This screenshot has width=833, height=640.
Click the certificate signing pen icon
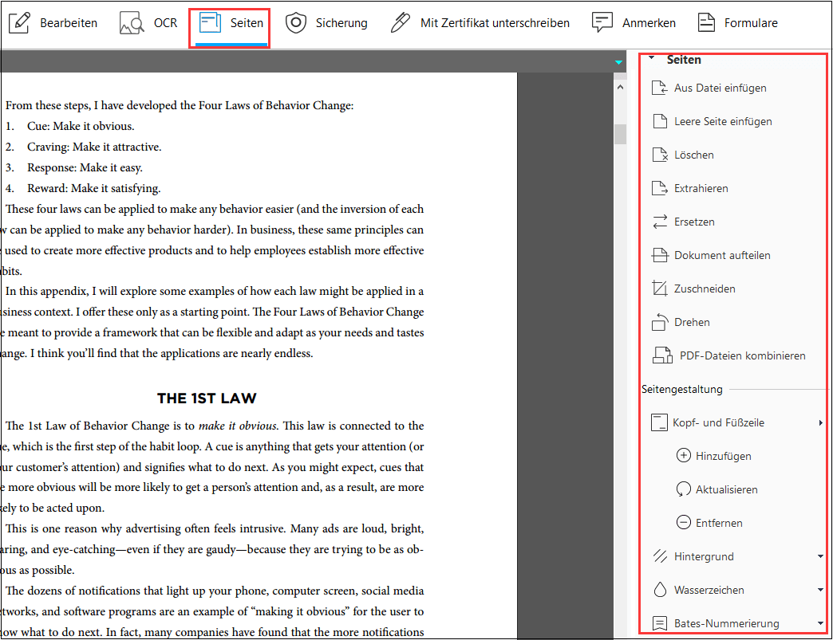click(x=400, y=23)
